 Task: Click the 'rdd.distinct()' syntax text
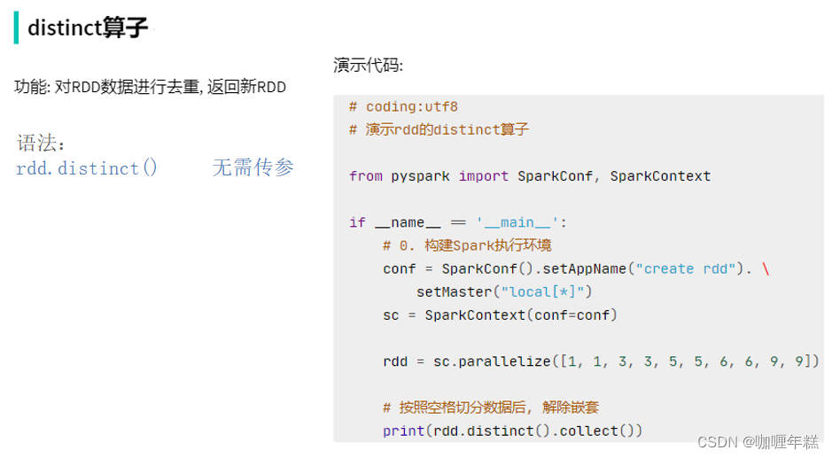coord(87,168)
